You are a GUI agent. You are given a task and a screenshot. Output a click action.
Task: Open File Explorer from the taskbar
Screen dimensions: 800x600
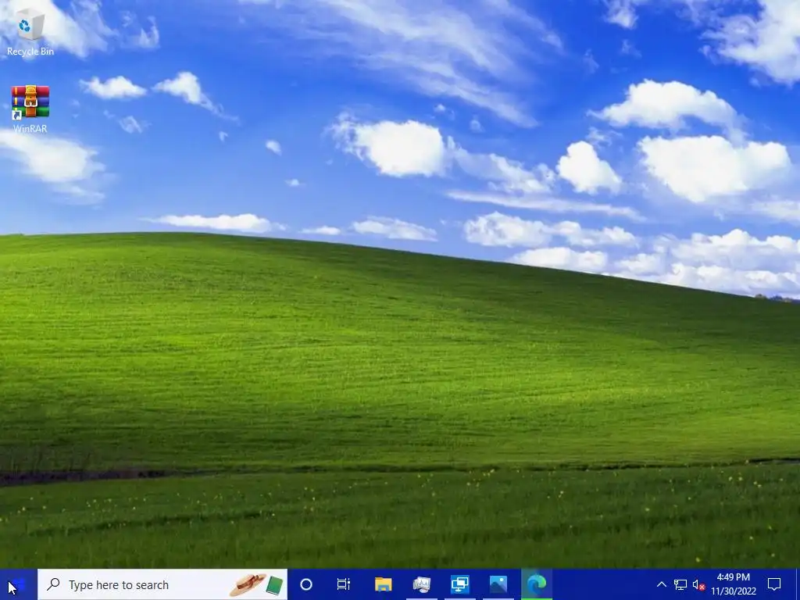(x=383, y=584)
